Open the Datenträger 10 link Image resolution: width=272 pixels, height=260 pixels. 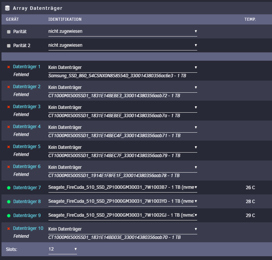28,228
